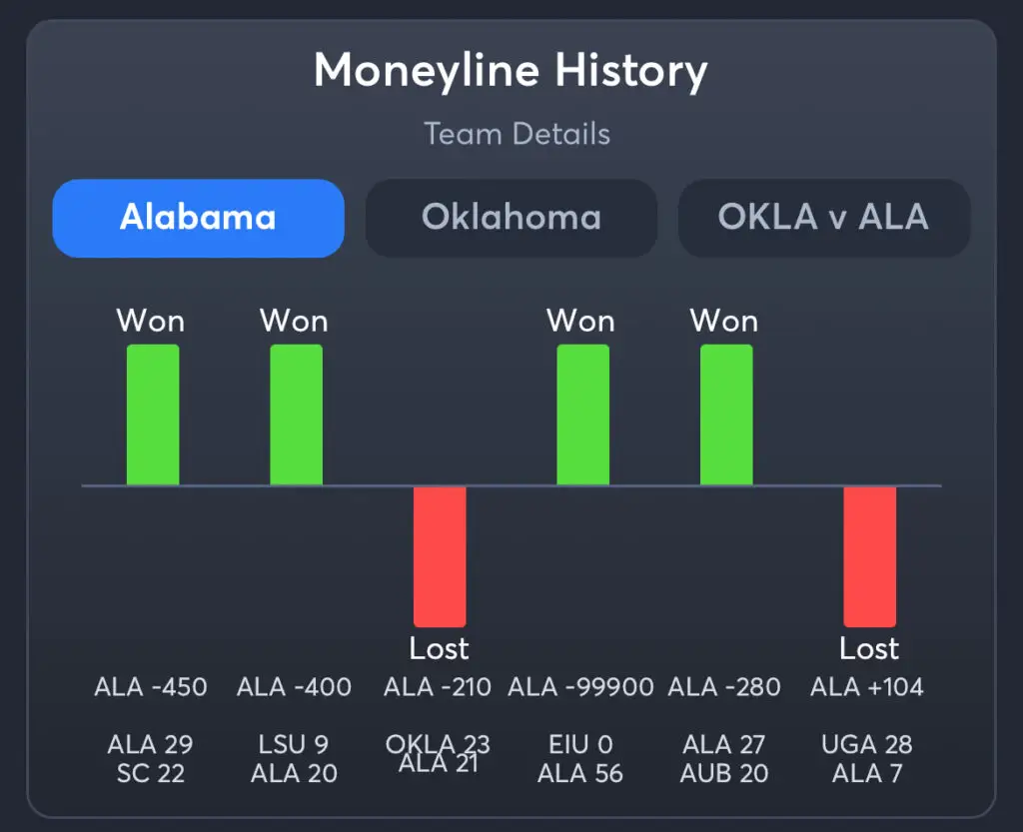This screenshot has height=832, width=1023.
Task: Click the first Won label above the chart
Action: point(151,321)
